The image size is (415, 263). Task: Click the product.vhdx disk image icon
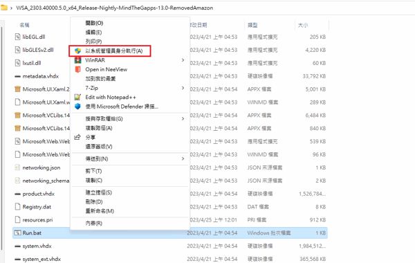pos(17,194)
